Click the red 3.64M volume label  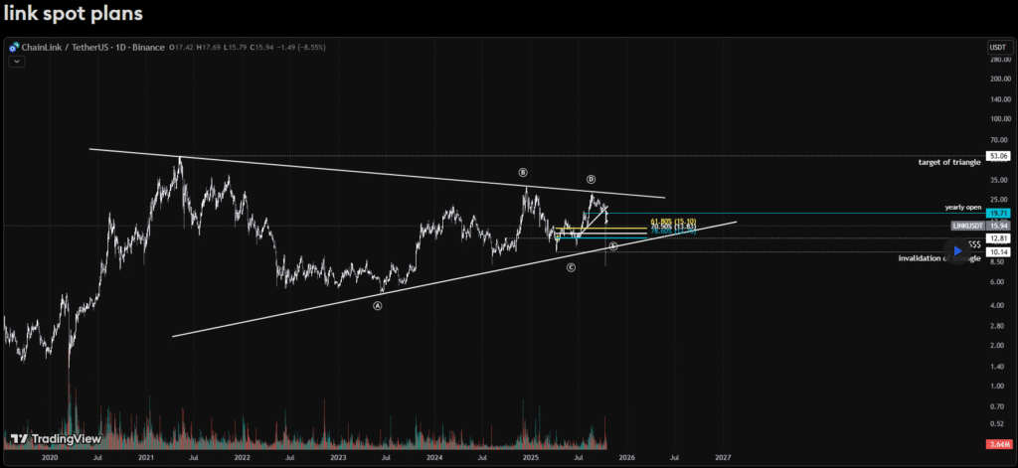(x=998, y=442)
